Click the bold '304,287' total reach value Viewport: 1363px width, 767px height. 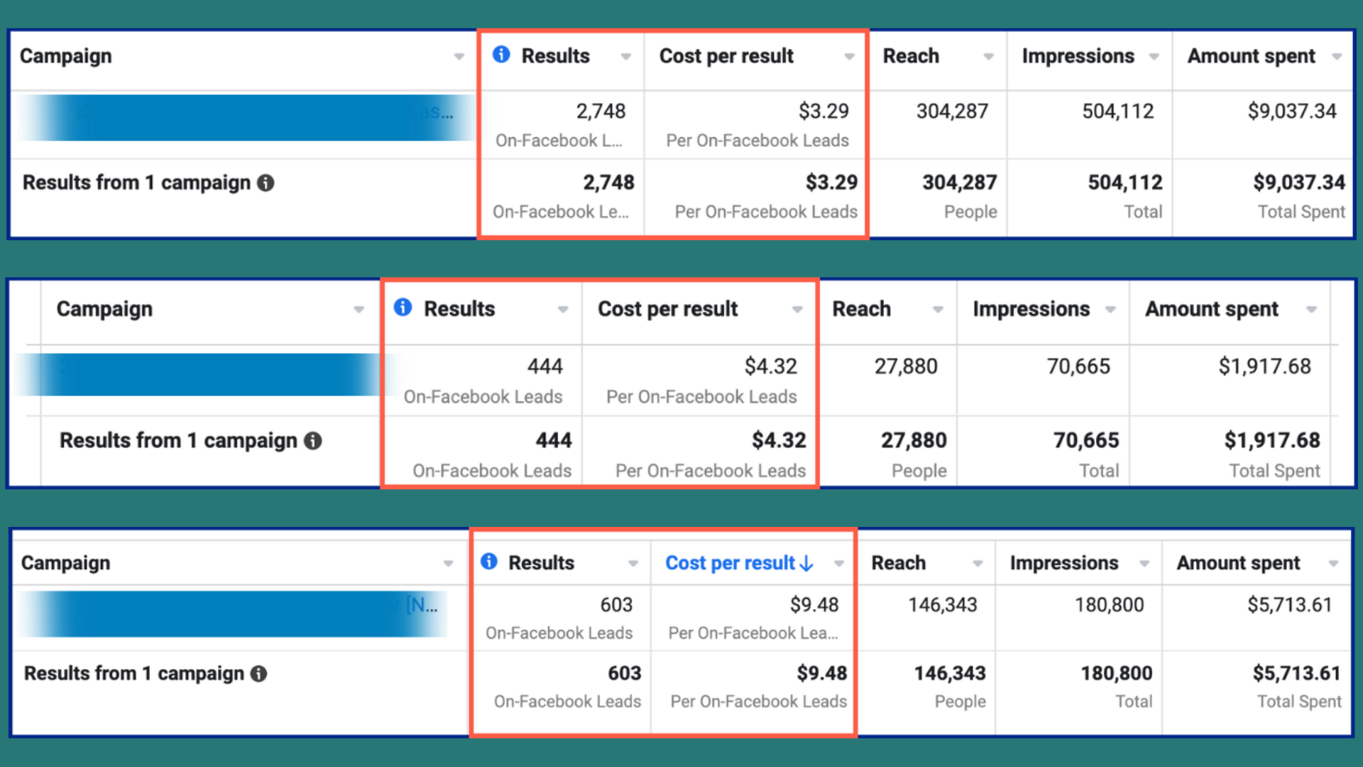coord(959,183)
